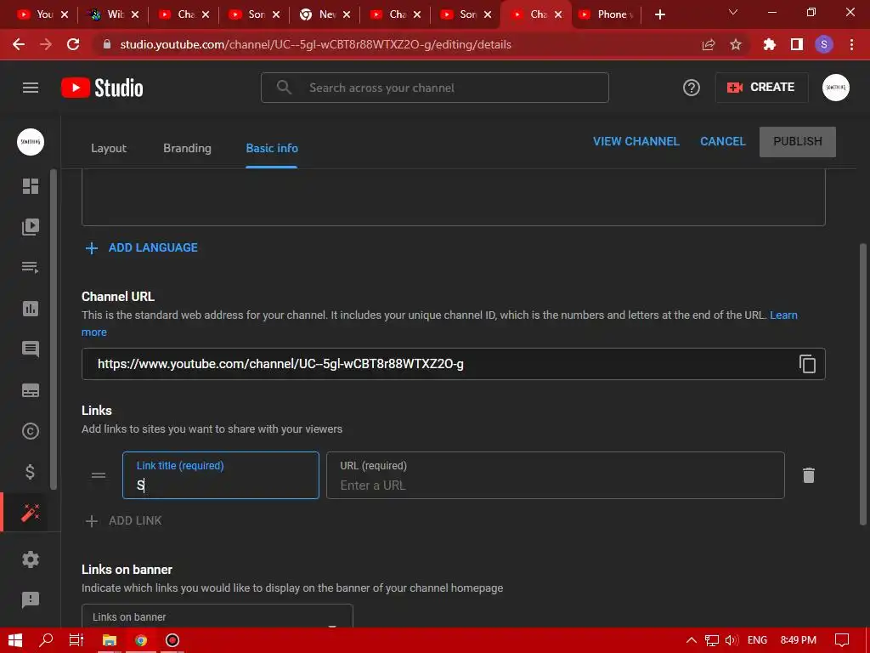
Task: Click the PUBLISH button
Action: pyautogui.click(x=797, y=142)
